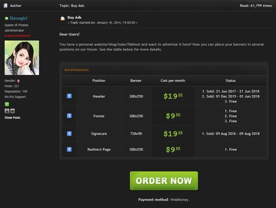Click the female gender icon
Screen dimensions: 276x208
18,81
